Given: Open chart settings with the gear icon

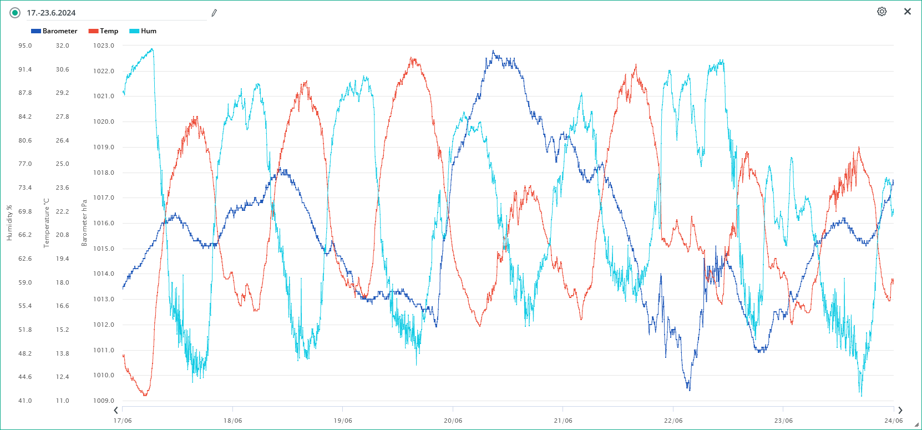Looking at the screenshot, I should [882, 12].
